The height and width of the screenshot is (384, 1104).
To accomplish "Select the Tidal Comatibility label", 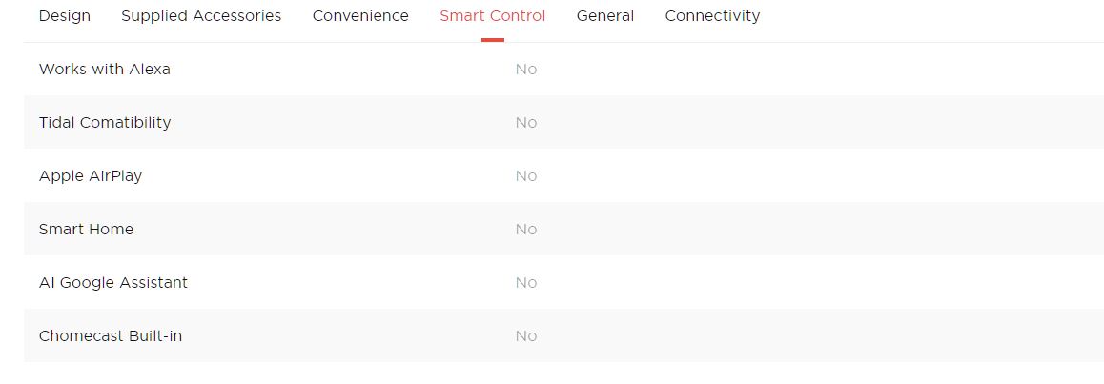I will click(105, 123).
